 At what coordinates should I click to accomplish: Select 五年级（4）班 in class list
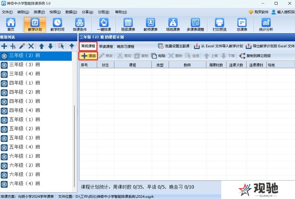(36, 147)
